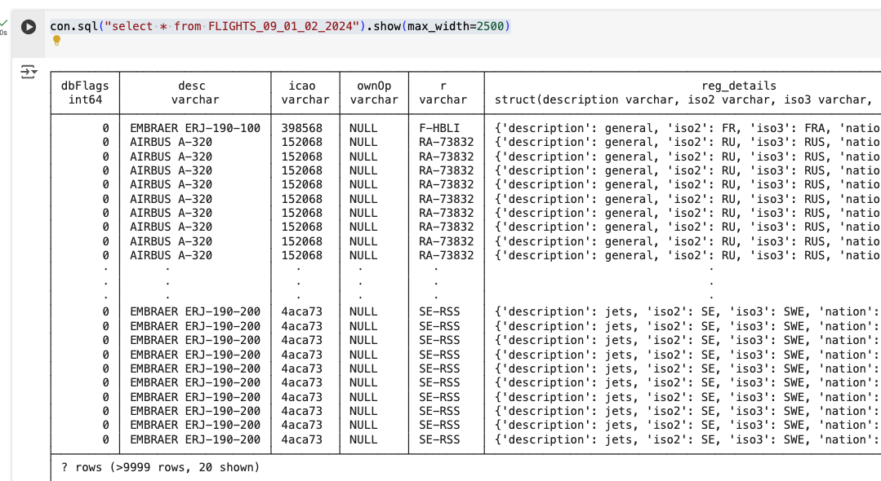881x481 pixels.
Task: Click the yellow lightbulb suggestion icon
Action: click(56, 41)
